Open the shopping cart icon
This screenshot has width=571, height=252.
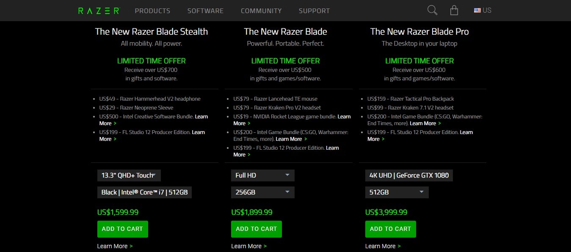(454, 10)
